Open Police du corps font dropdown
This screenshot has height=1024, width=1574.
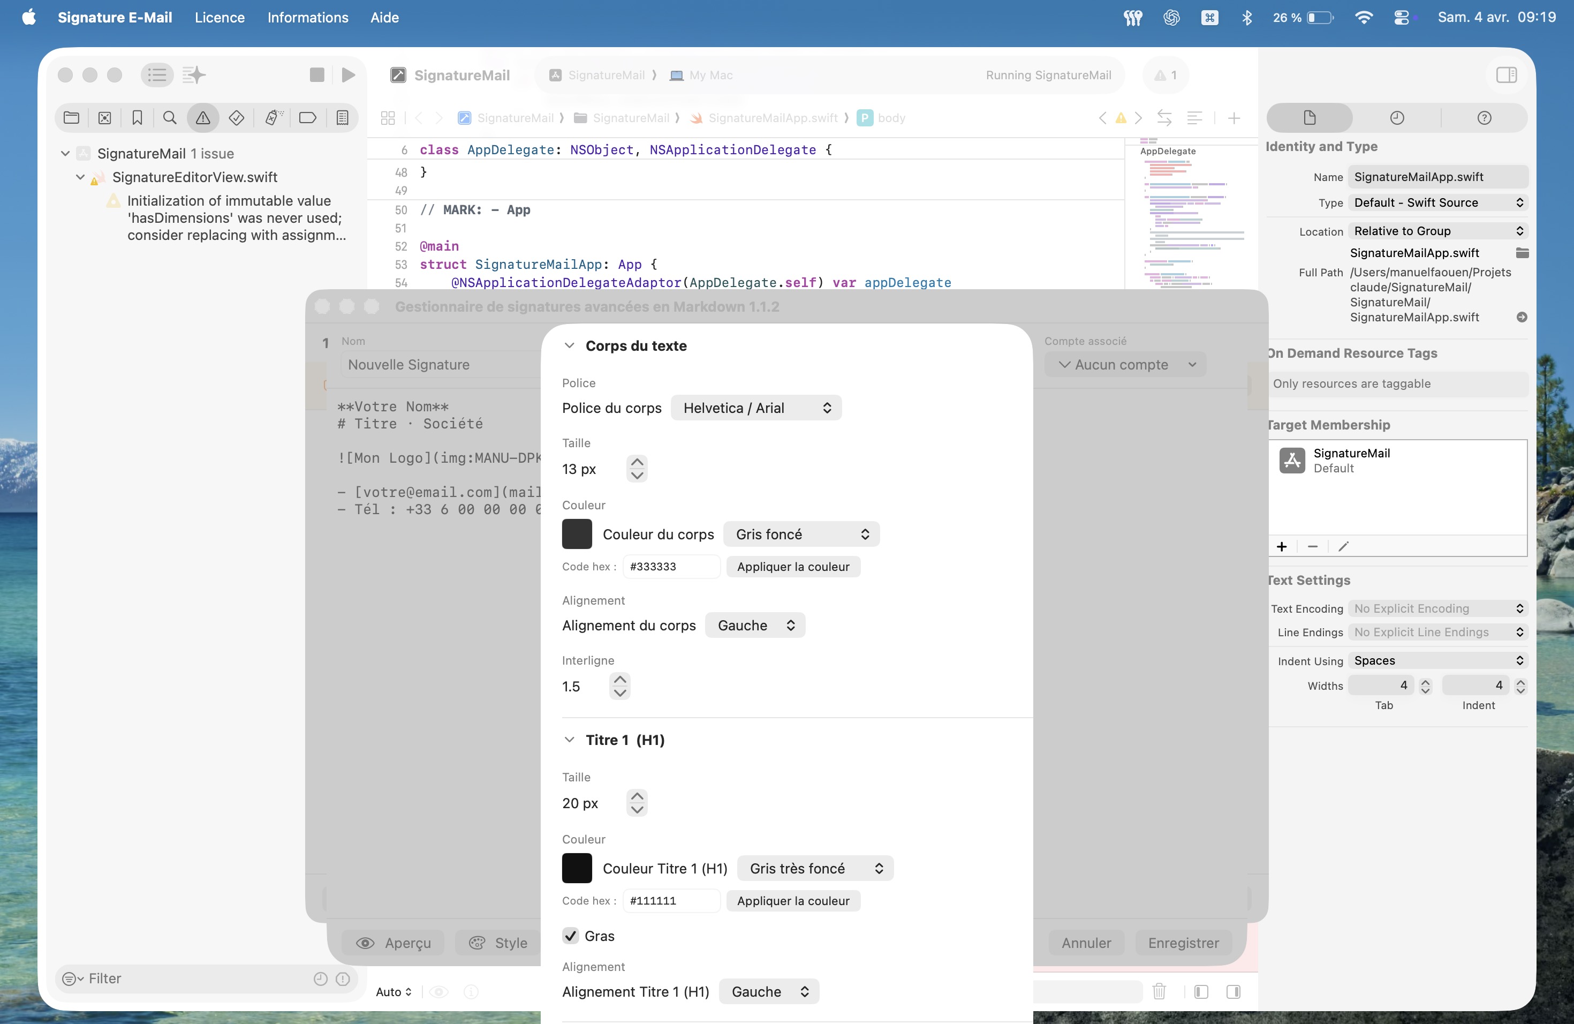756,408
